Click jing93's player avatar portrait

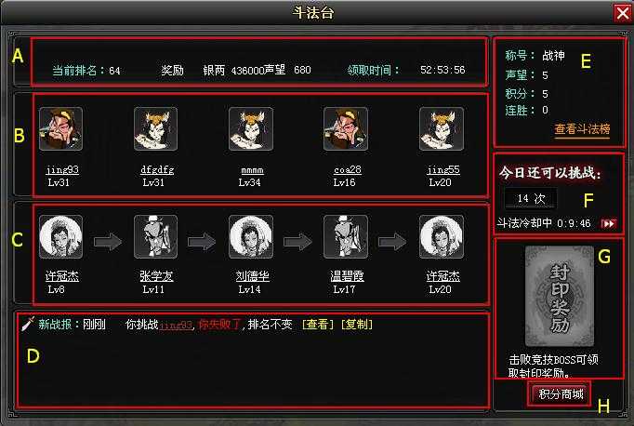pos(61,129)
